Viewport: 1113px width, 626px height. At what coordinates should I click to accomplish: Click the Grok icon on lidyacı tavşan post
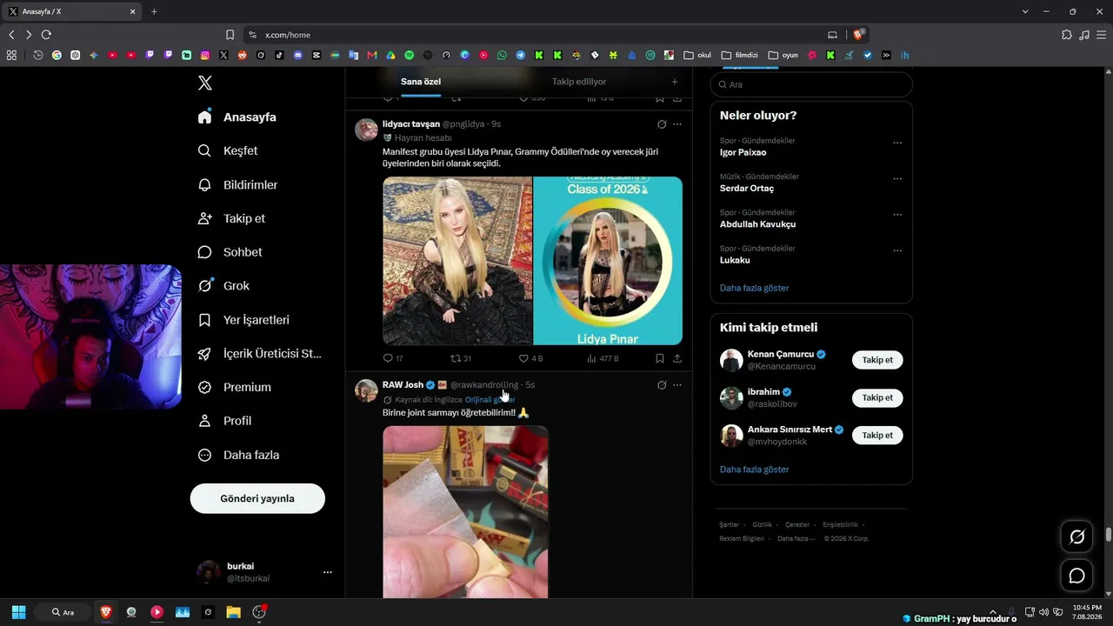[662, 124]
